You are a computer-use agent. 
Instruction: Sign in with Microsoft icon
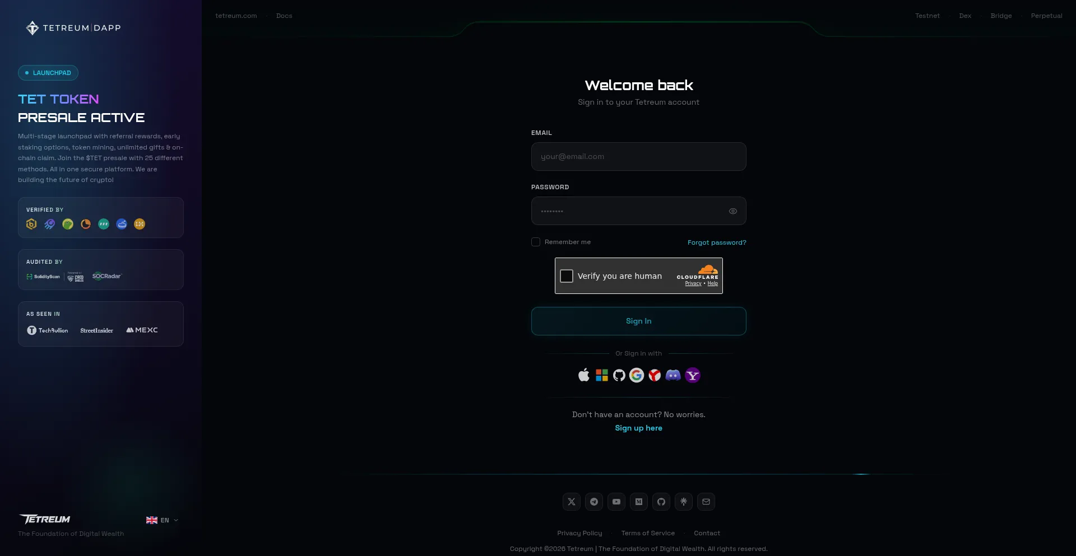coord(601,375)
